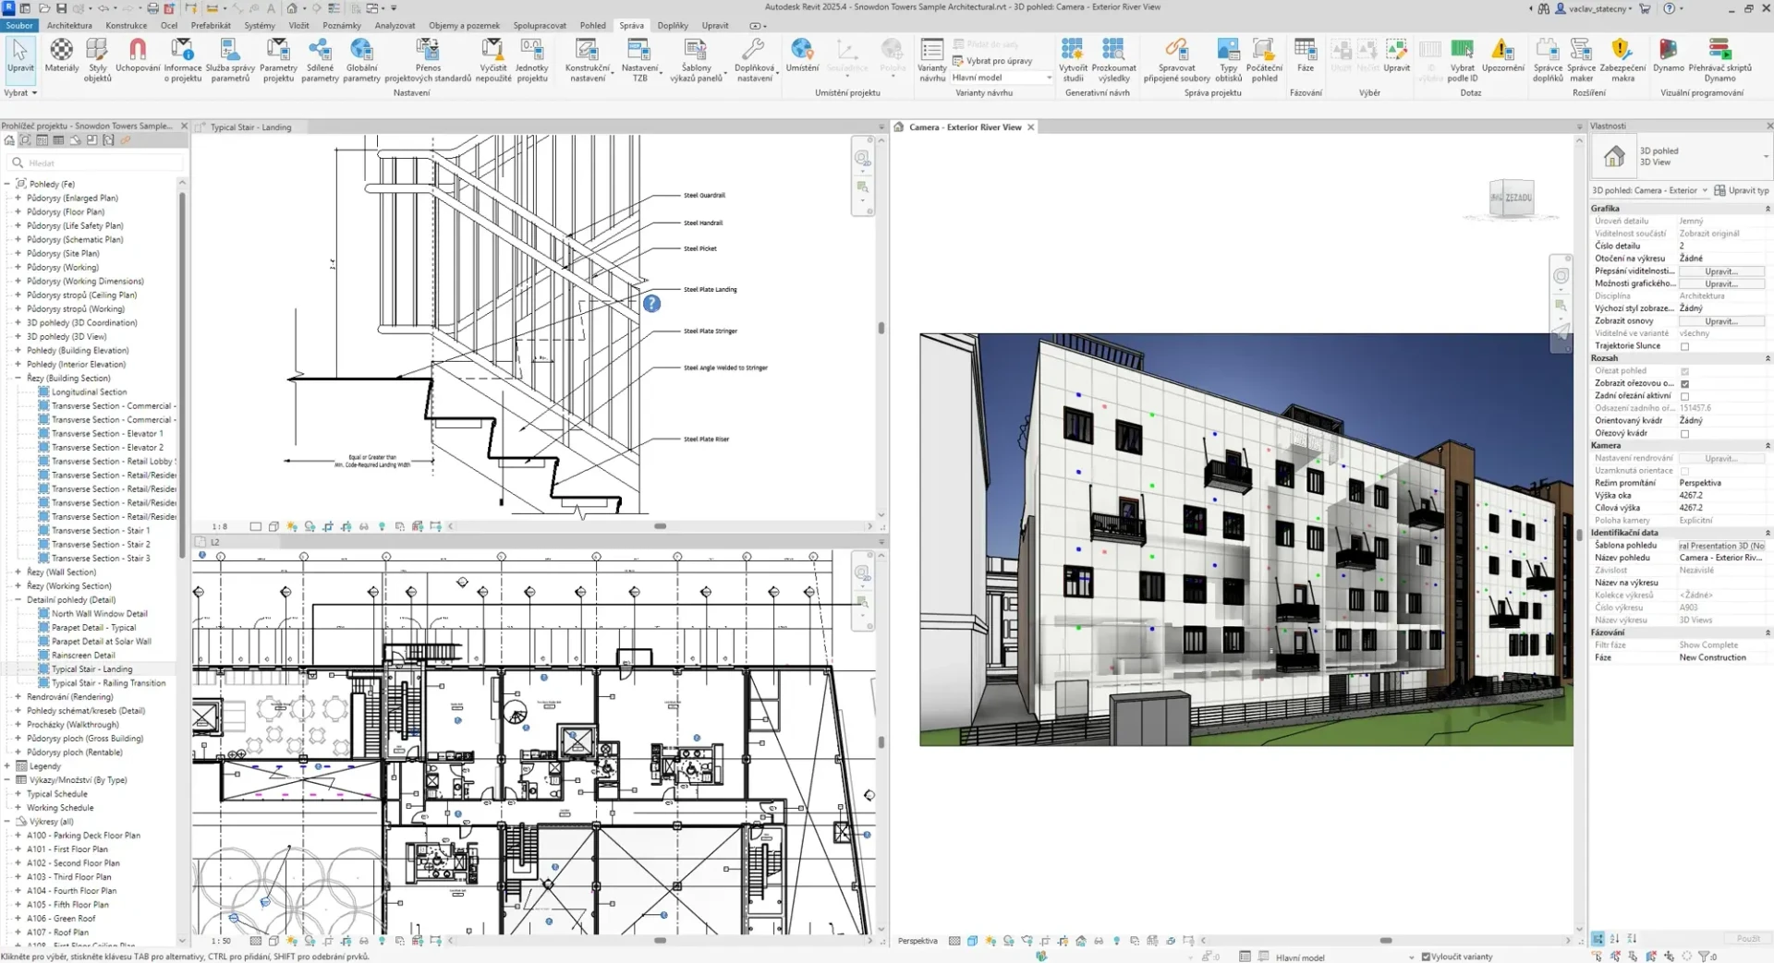Open the Soubor file menu
The width and height of the screenshot is (1774, 963).
[19, 26]
